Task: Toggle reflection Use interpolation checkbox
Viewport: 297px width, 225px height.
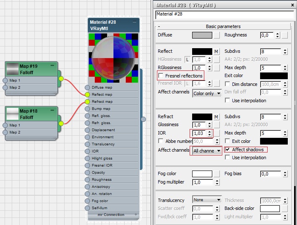Action: (x=227, y=100)
